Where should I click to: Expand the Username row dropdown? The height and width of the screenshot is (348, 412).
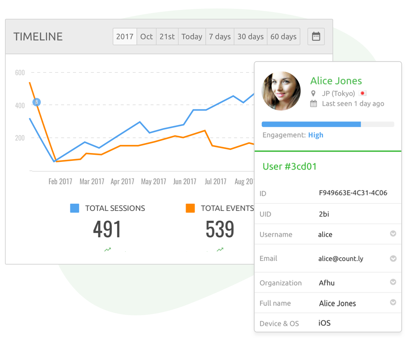coord(393,234)
